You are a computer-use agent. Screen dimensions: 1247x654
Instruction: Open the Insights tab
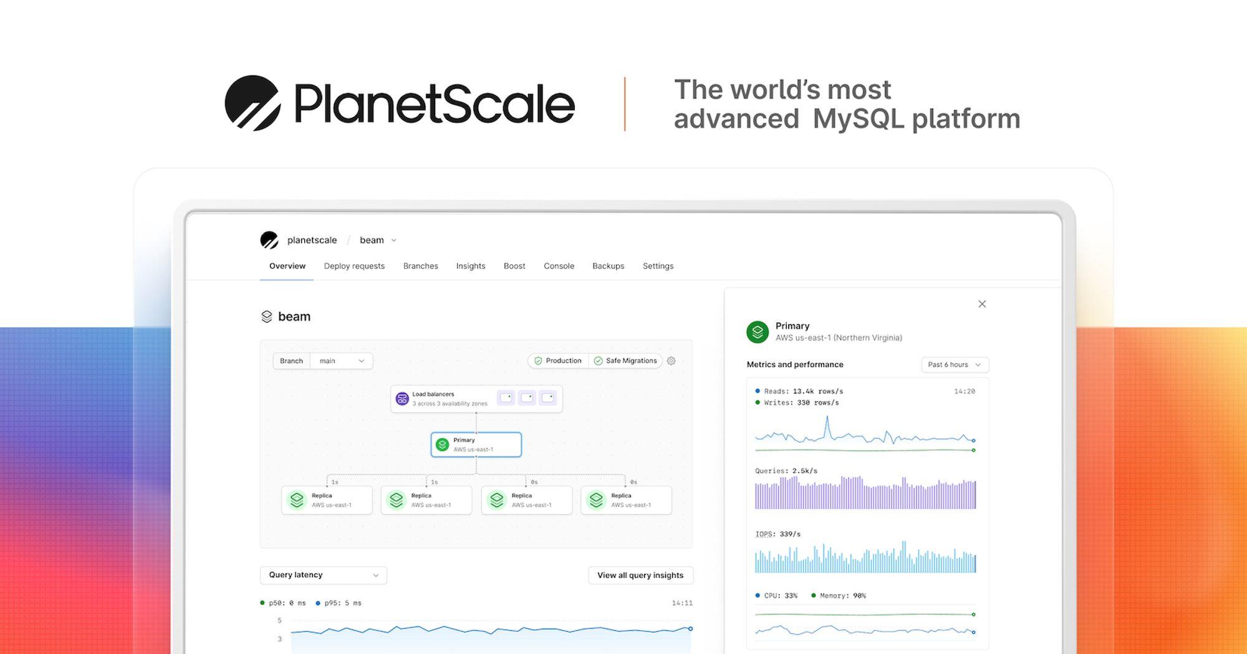471,266
